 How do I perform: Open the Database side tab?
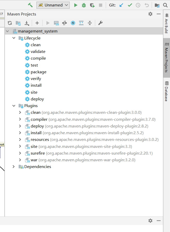(167, 91)
